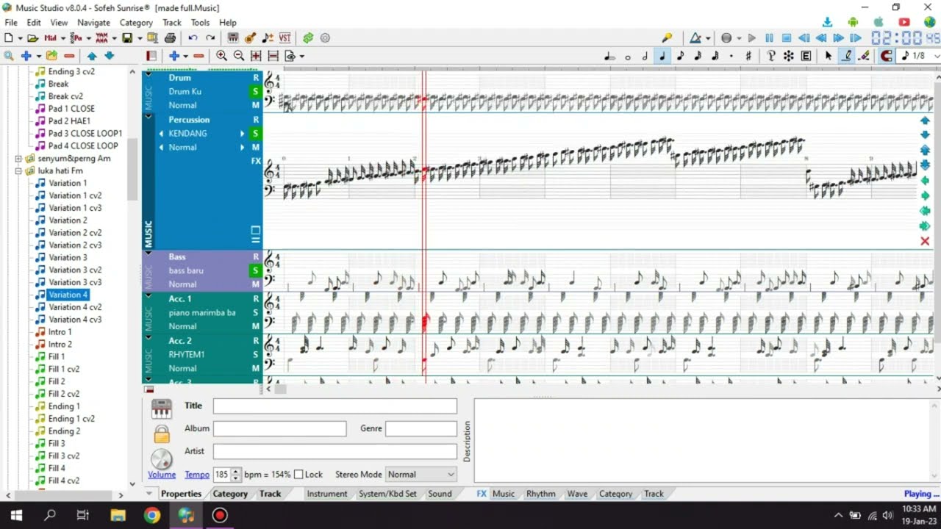This screenshot has height=529, width=941.
Task: Click the Print icon
Action: click(x=170, y=37)
